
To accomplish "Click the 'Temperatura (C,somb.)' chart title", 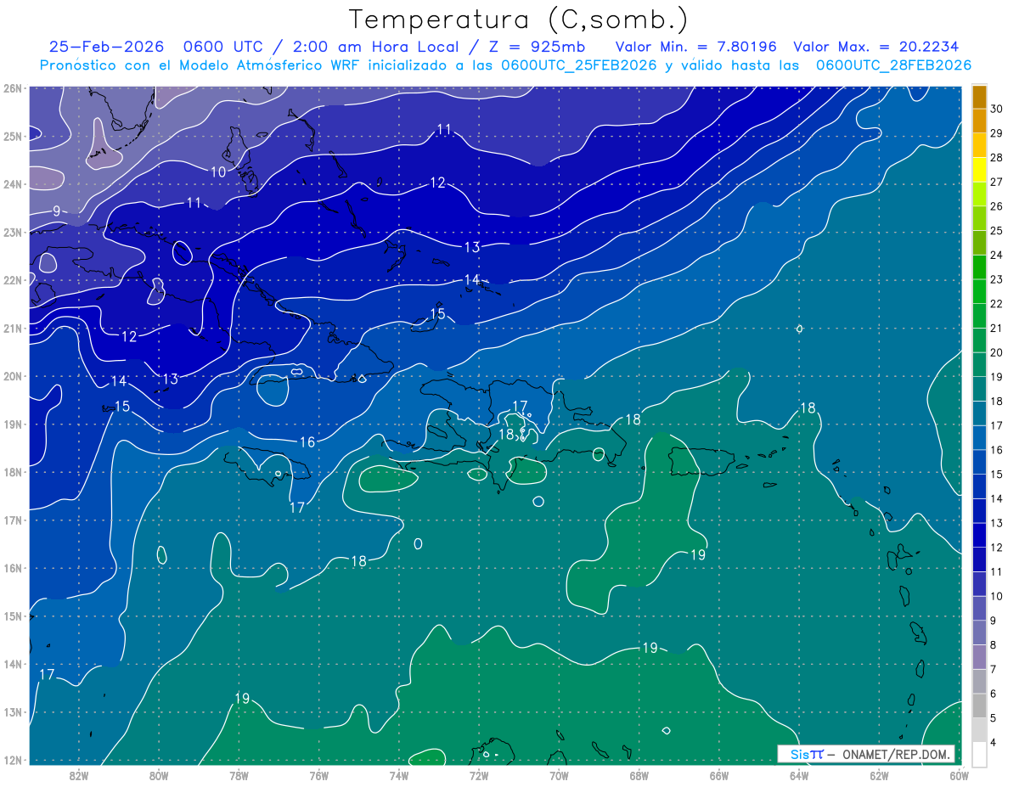I will [519, 20].
